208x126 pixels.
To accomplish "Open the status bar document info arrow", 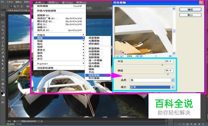I will coord(42,121).
